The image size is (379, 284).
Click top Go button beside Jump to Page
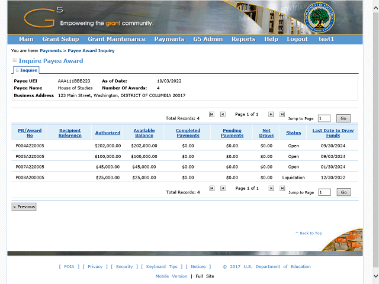click(x=343, y=118)
